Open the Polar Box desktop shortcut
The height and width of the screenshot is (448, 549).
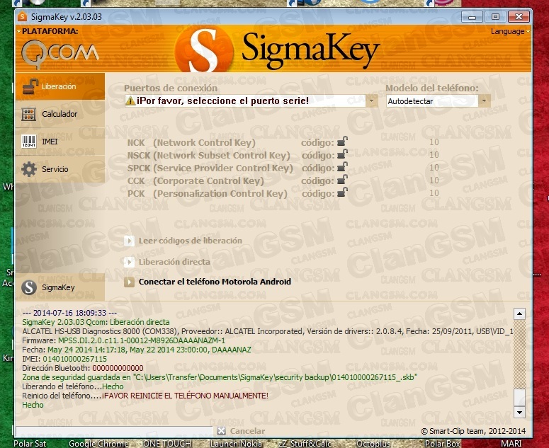click(442, 444)
